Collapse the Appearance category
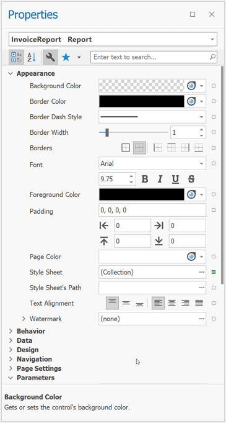The height and width of the screenshot is (423, 226). click(11, 73)
